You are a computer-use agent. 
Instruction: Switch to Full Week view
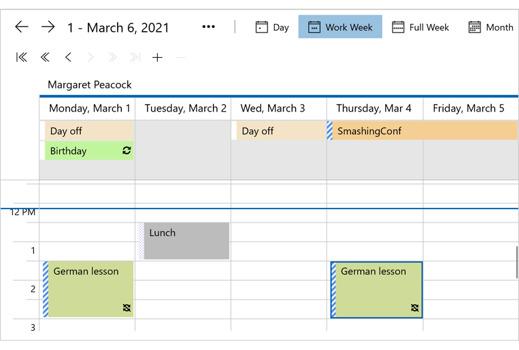click(x=421, y=27)
